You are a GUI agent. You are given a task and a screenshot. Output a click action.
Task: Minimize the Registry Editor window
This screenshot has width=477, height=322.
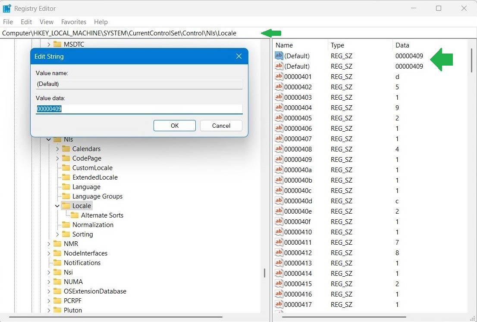pos(414,8)
